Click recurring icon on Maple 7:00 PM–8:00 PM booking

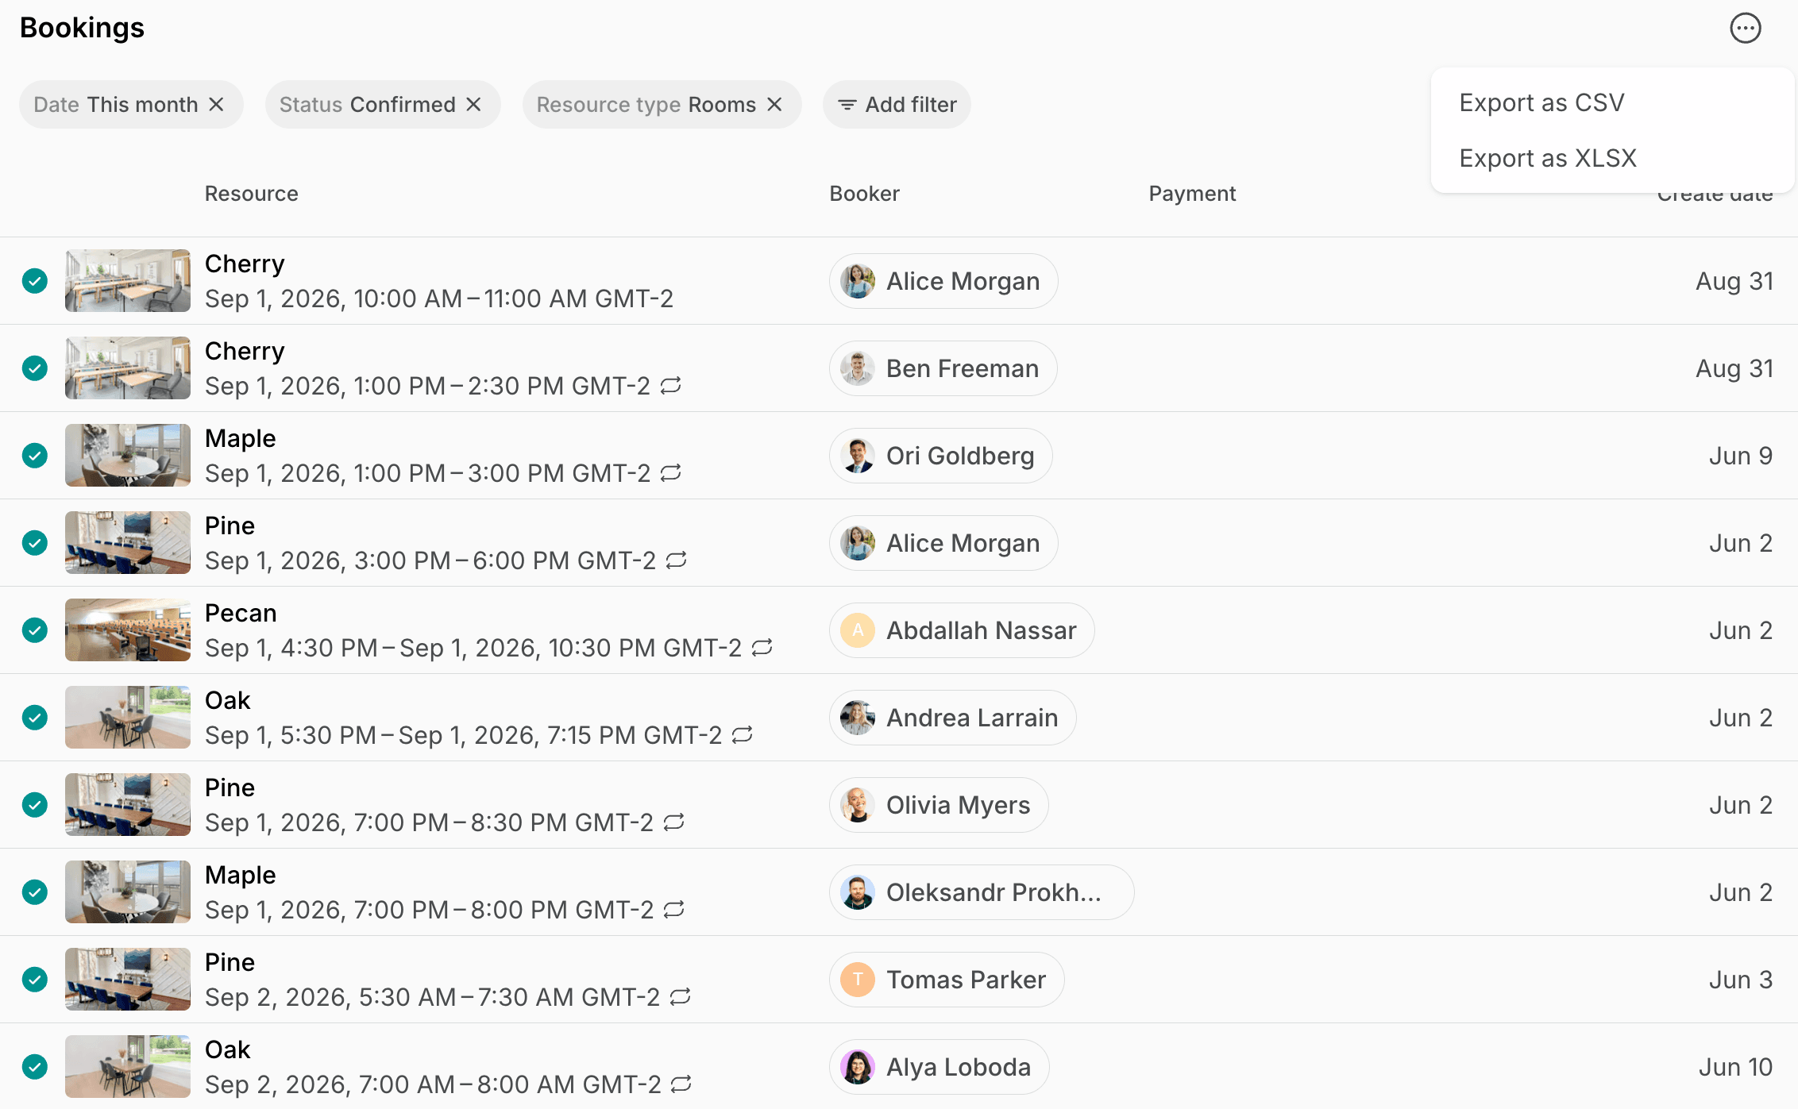674,910
